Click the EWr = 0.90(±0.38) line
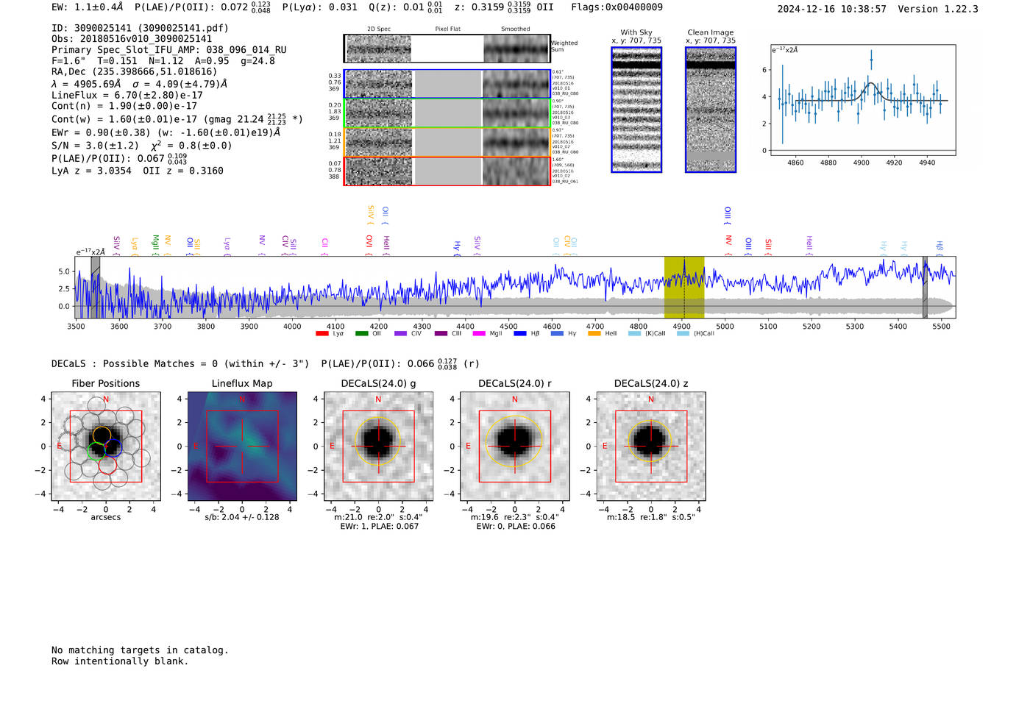Screen dimensions: 1030x701 pos(166,132)
